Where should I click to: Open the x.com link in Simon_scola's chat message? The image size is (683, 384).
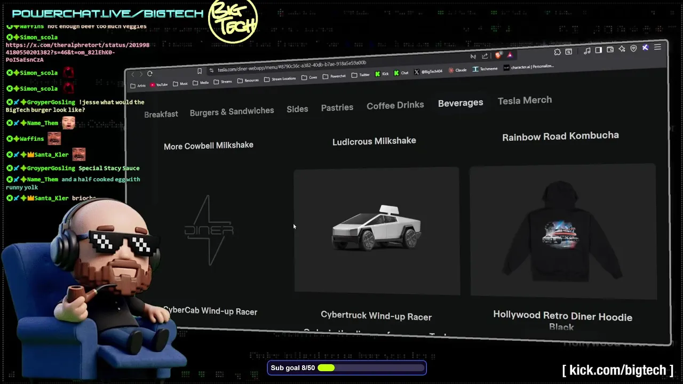(x=77, y=52)
